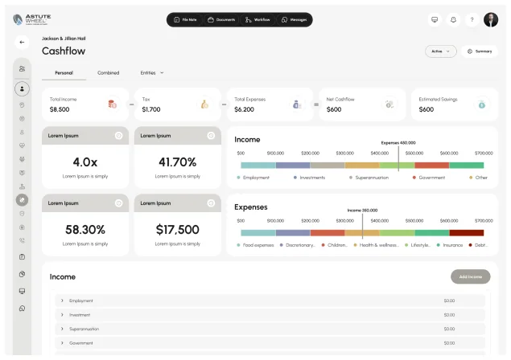Click the teal Employment segment of Income bar
This screenshot has height=360, width=511.
pyautogui.click(x=258, y=166)
